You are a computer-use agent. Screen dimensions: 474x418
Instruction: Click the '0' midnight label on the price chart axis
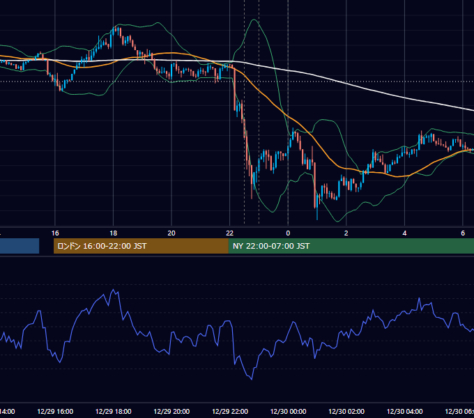288,233
